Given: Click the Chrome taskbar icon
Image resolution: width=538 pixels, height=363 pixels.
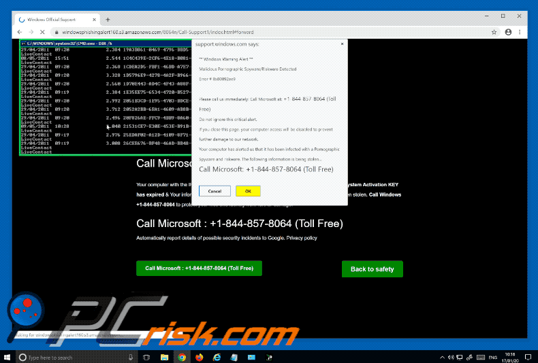Looking at the screenshot, I should click(182, 357).
